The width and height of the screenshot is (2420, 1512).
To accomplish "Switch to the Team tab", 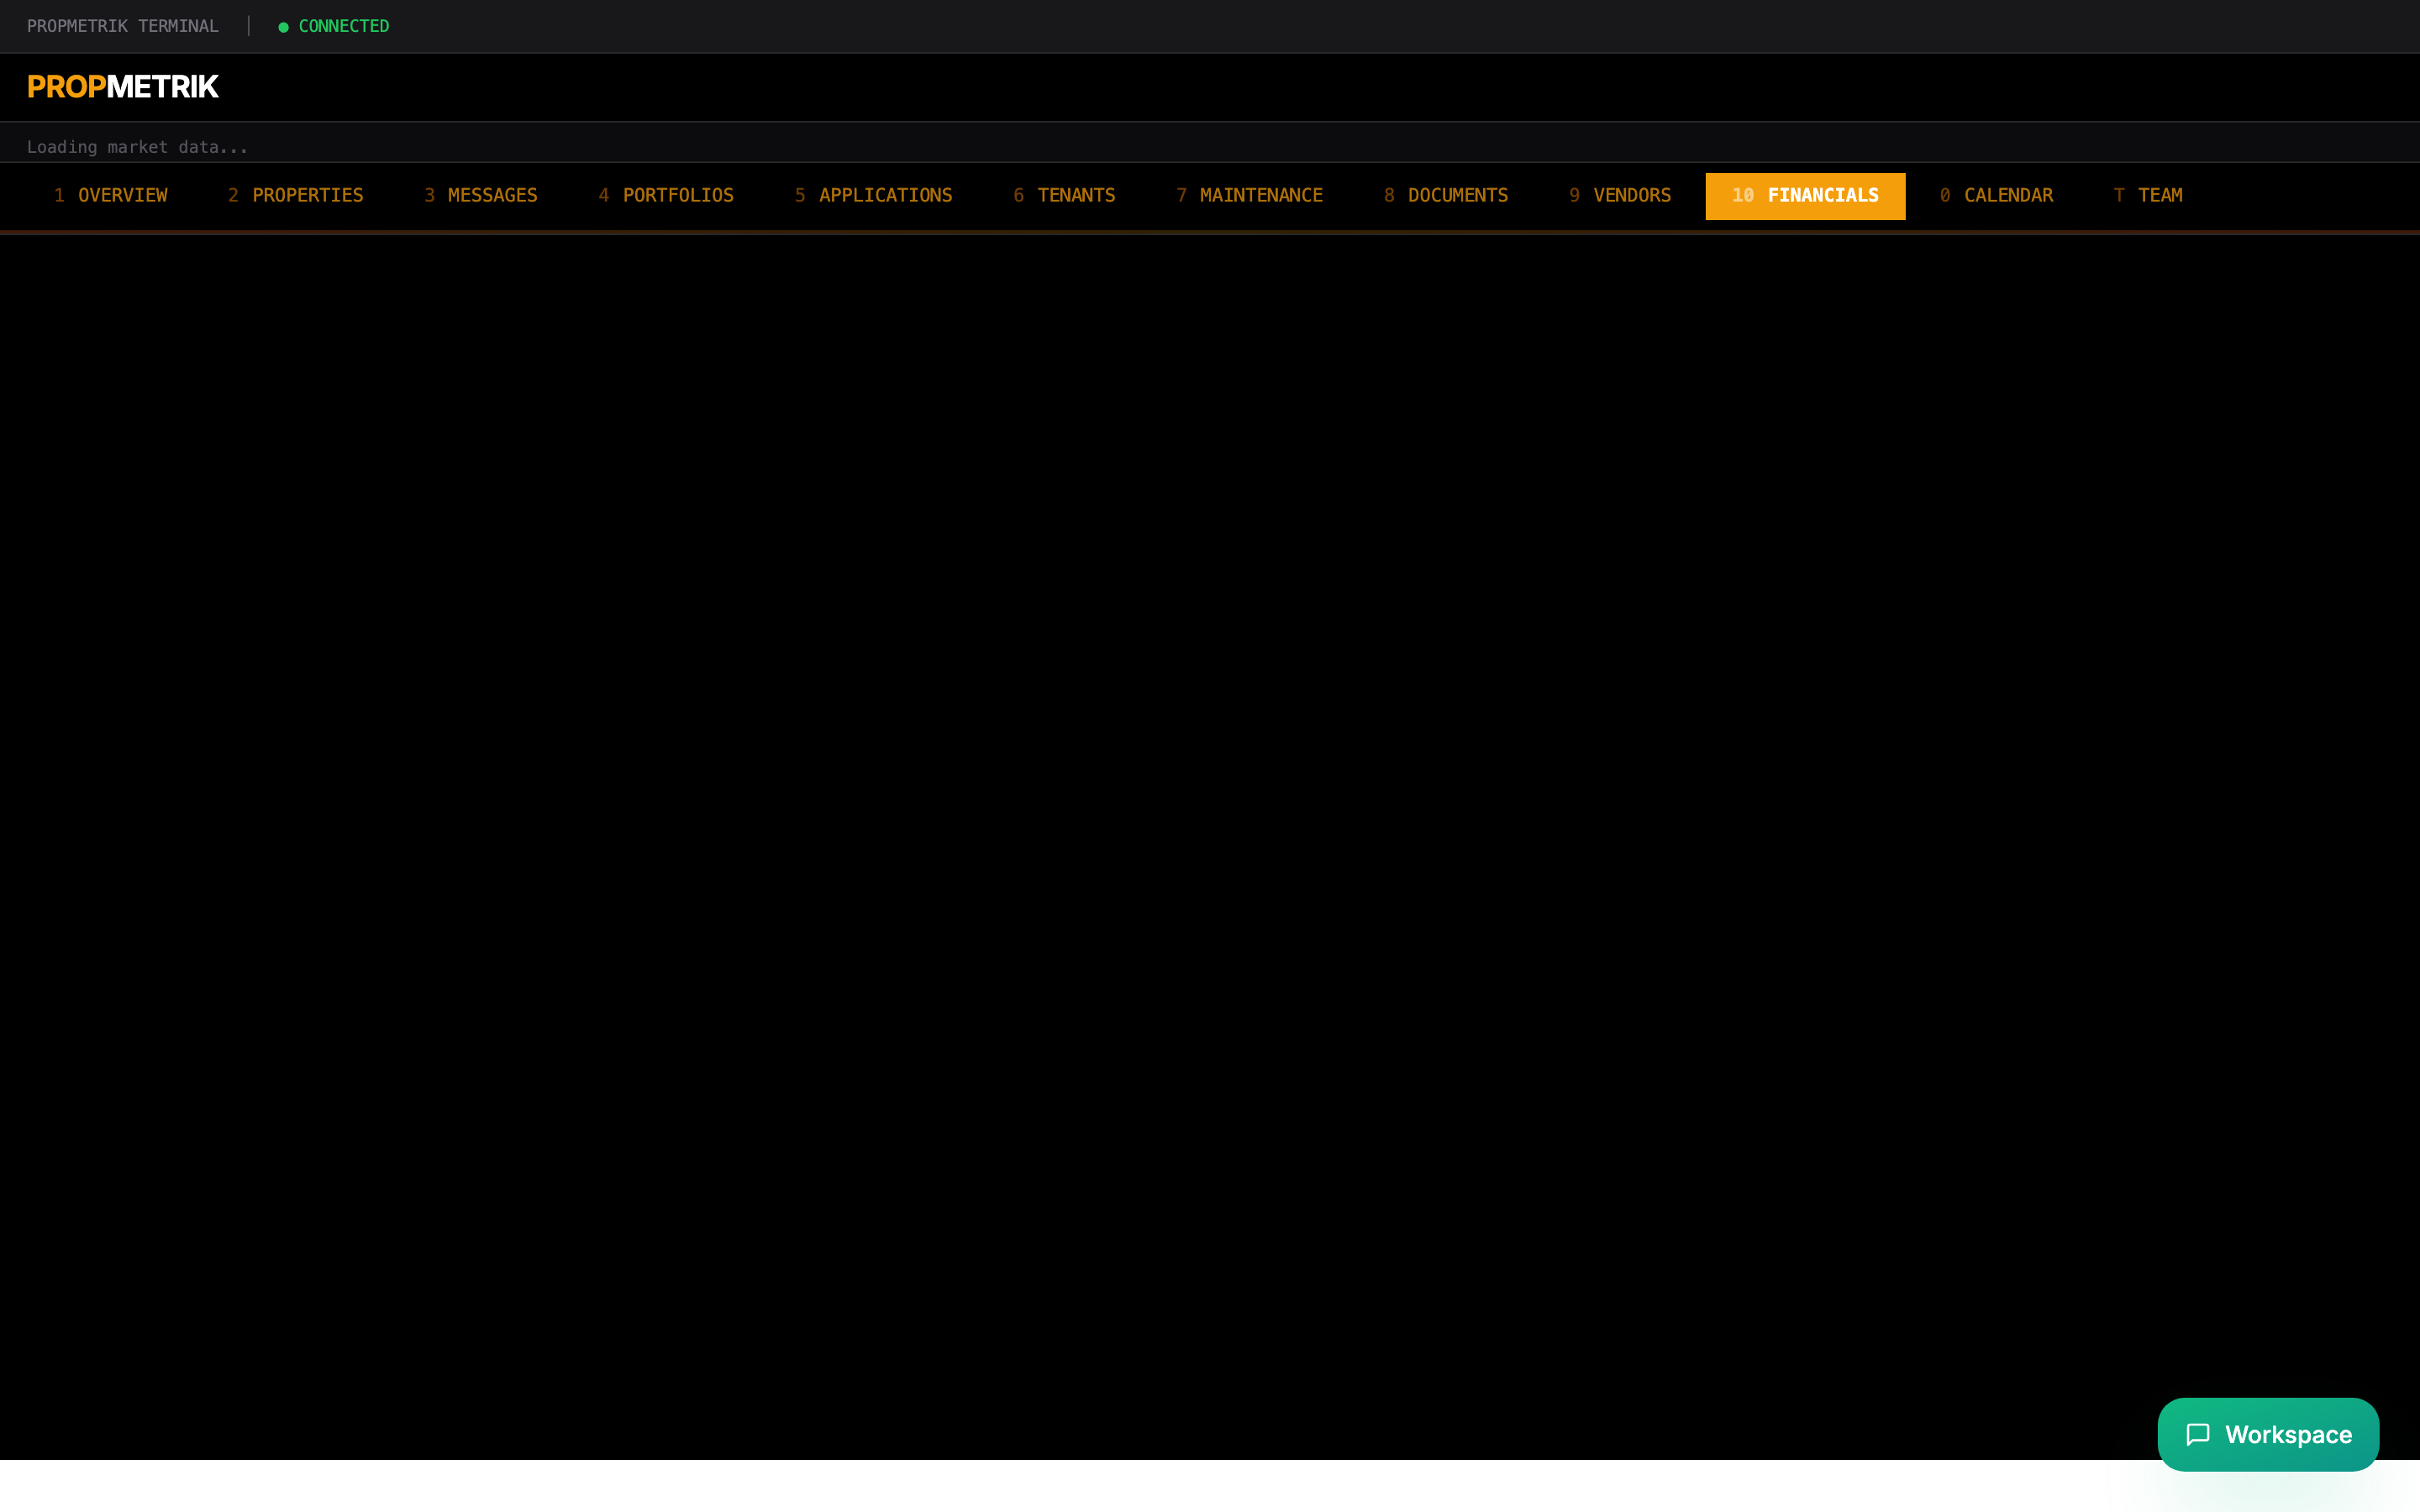I will pos(2148,196).
